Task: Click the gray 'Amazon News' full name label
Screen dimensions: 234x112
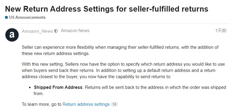Action: point(75,31)
